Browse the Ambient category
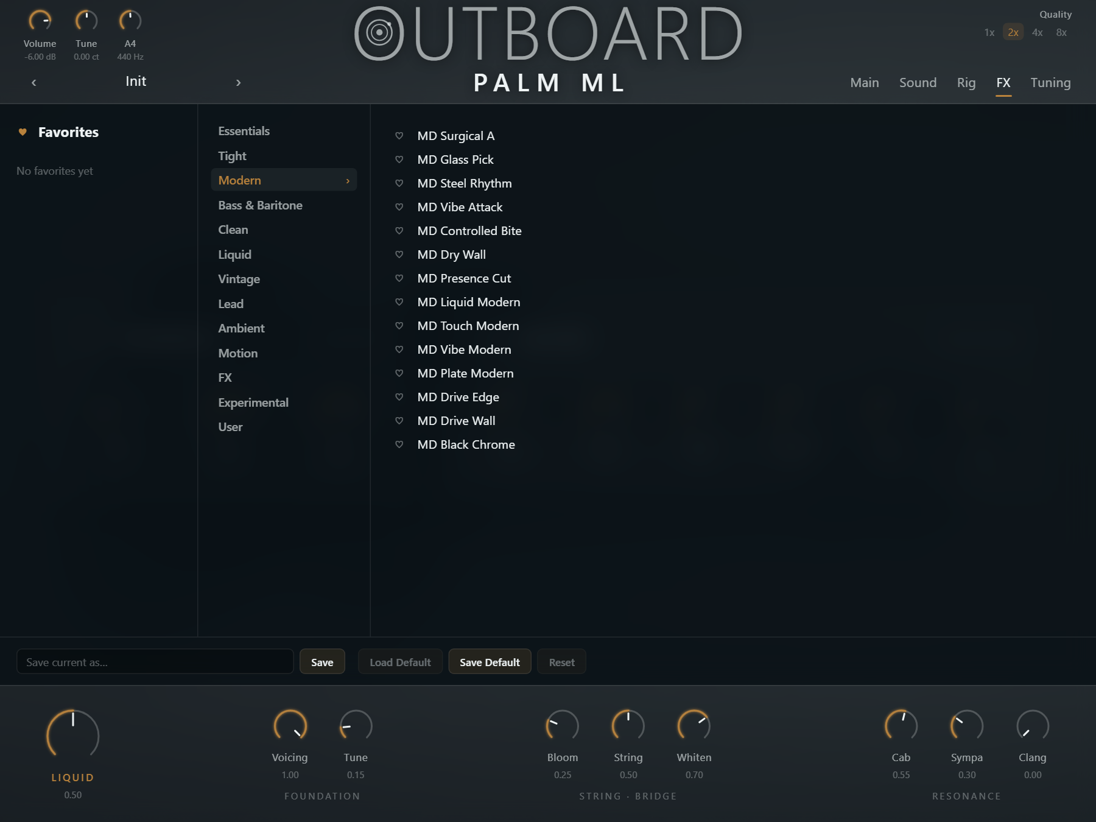This screenshot has width=1096, height=822. 242,328
